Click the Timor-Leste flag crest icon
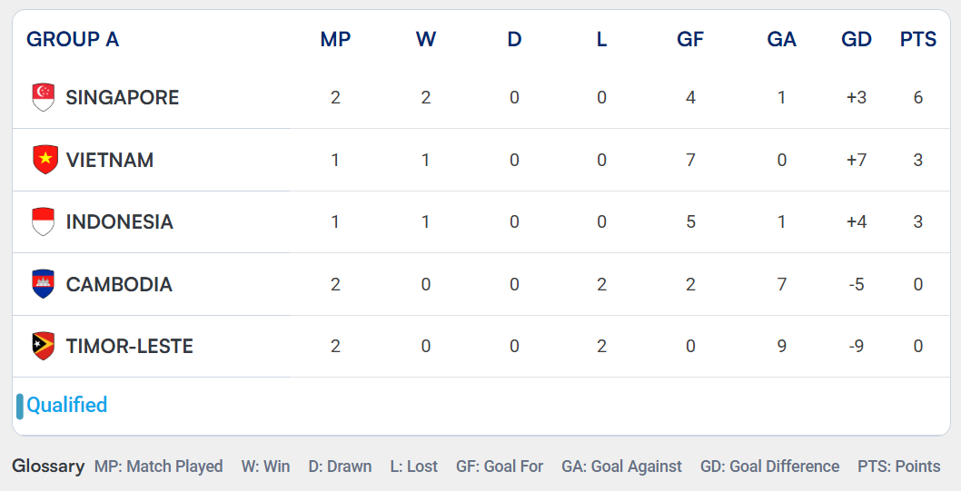The width and height of the screenshot is (961, 491). 44,346
